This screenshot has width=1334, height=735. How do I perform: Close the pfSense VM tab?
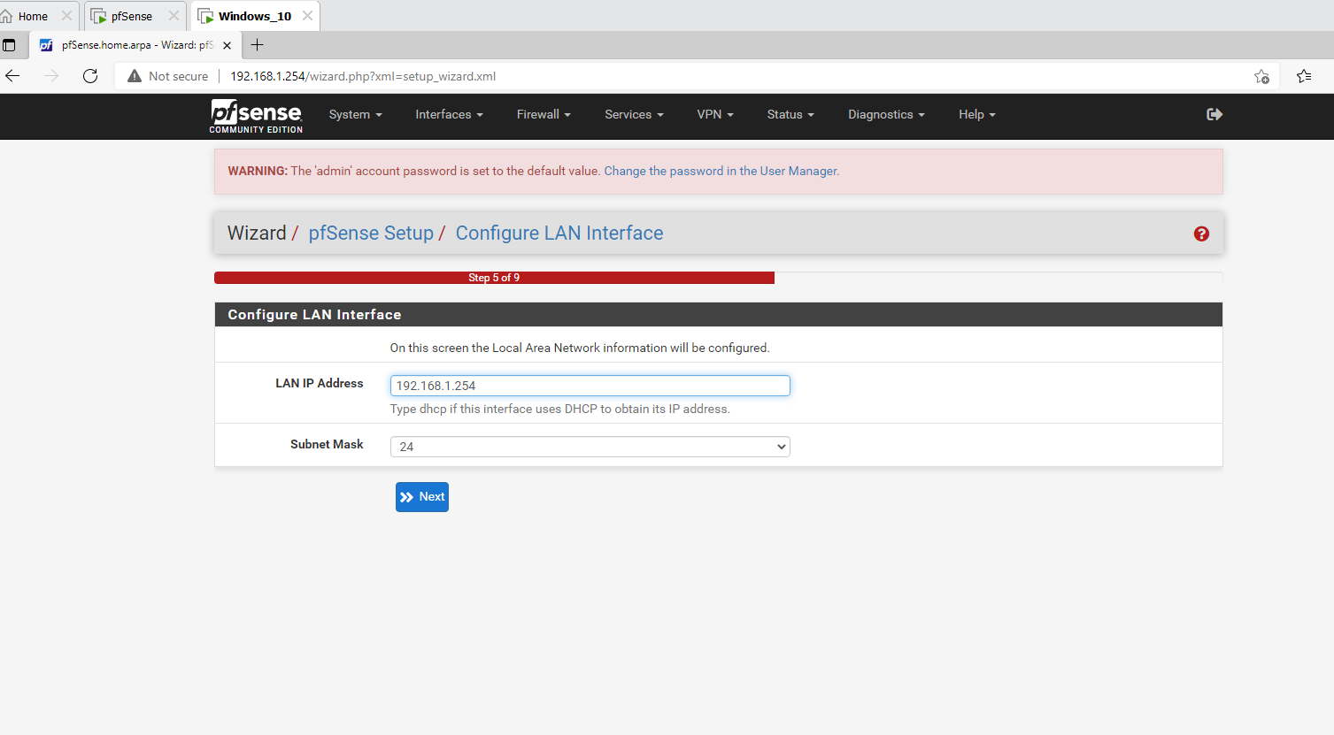click(173, 16)
